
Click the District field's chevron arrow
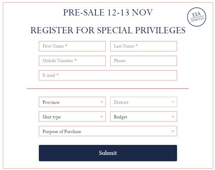[x=173, y=102]
